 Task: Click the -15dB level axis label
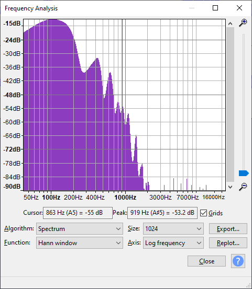click(12, 24)
